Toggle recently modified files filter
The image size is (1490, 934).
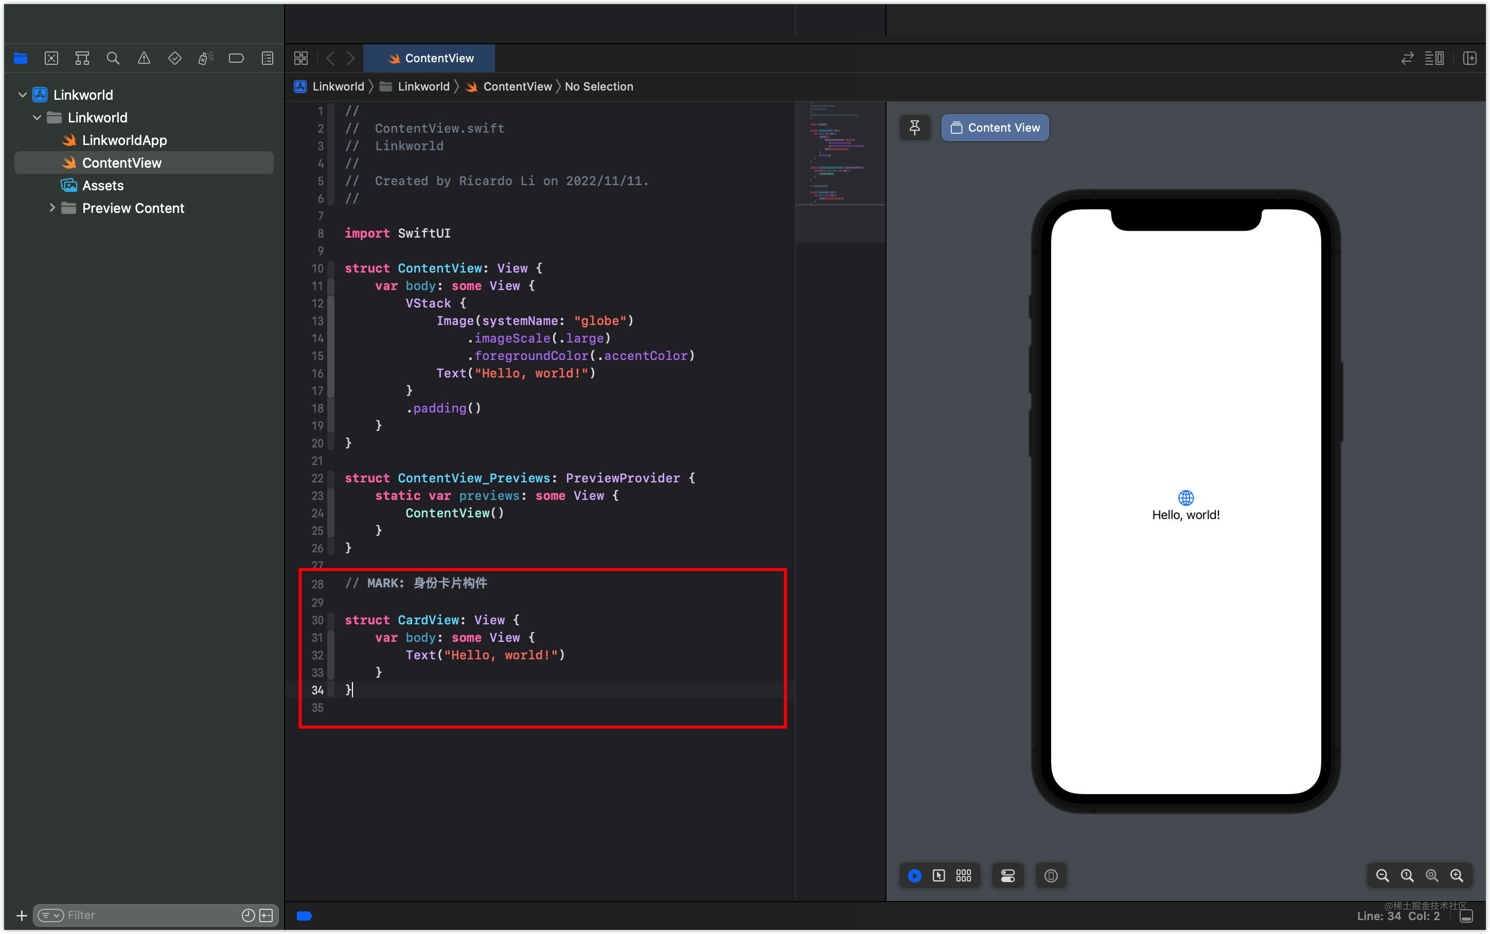pos(249,915)
